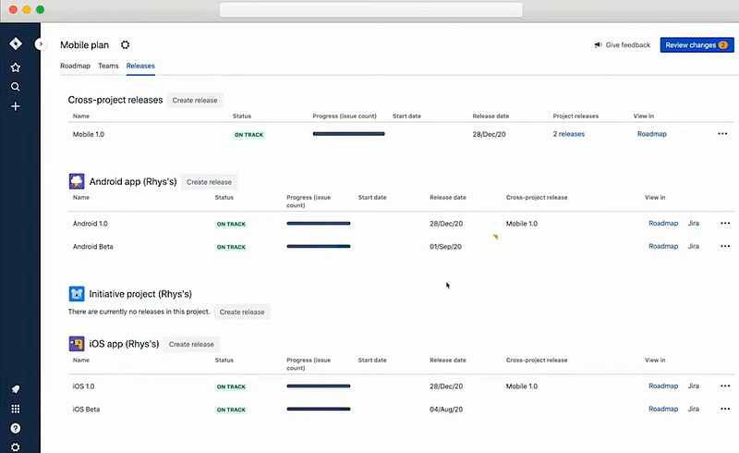The height and width of the screenshot is (453, 739).
Task: Click the Android 1.0 progress bar
Action: (x=319, y=223)
